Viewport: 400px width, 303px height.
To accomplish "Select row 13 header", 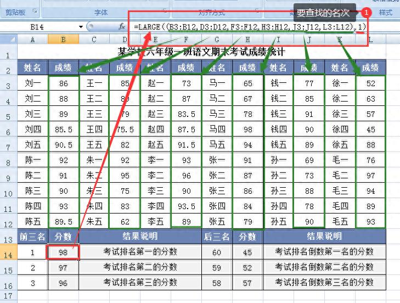I will pos(8,237).
